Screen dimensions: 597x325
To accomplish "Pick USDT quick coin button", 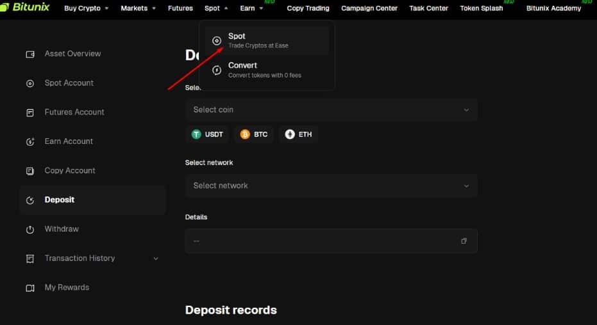I will [207, 134].
